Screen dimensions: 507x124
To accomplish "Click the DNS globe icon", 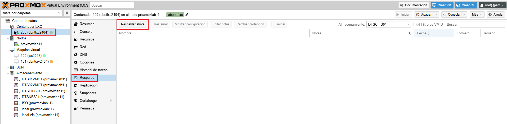I will tap(76, 55).
